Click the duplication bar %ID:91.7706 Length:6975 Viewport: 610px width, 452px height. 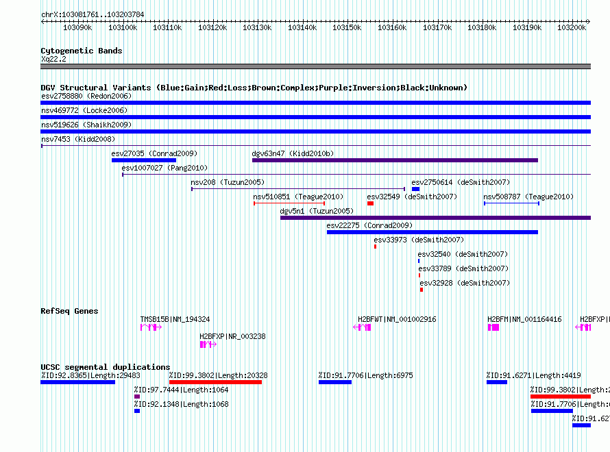click(x=335, y=382)
